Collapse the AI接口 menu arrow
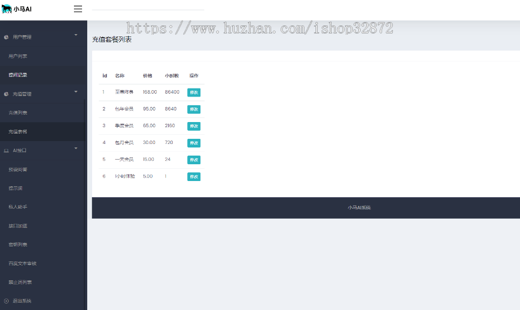The width and height of the screenshot is (520, 310). (x=76, y=149)
